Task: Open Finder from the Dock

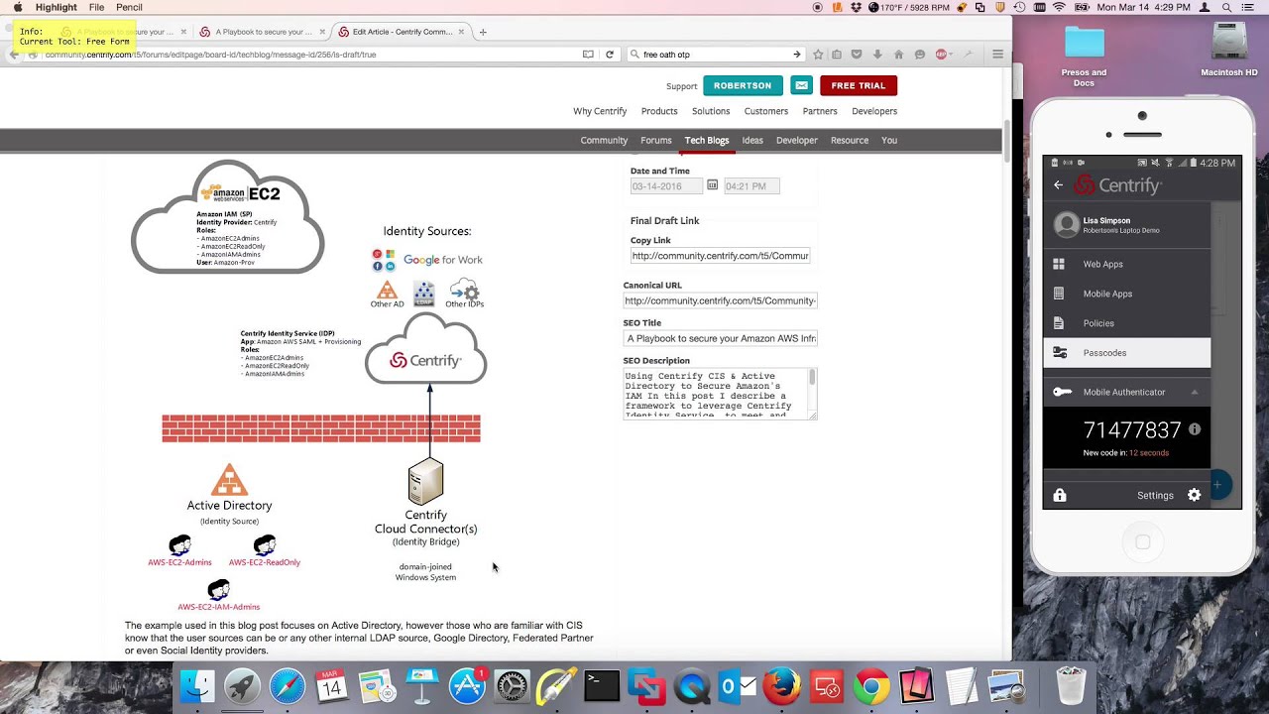Action: coord(197,687)
